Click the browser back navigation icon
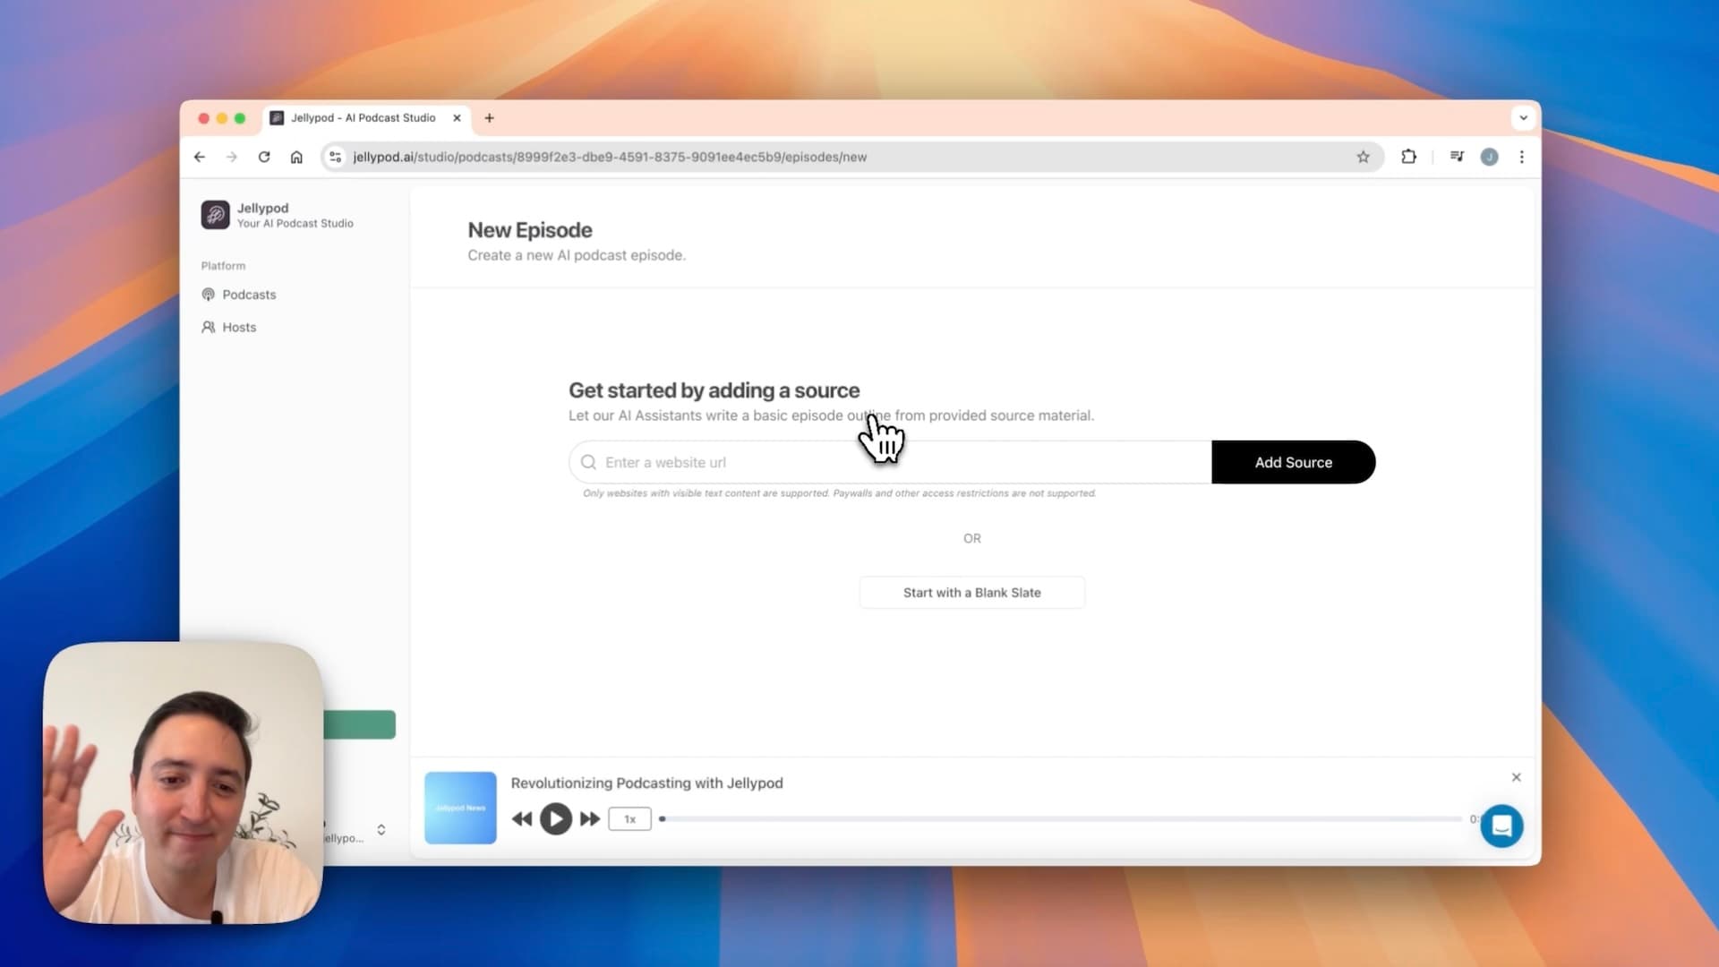 (201, 157)
